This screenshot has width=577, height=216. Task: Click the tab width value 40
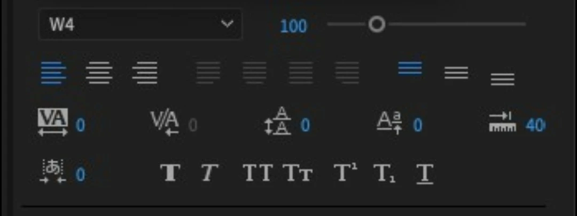click(x=535, y=126)
